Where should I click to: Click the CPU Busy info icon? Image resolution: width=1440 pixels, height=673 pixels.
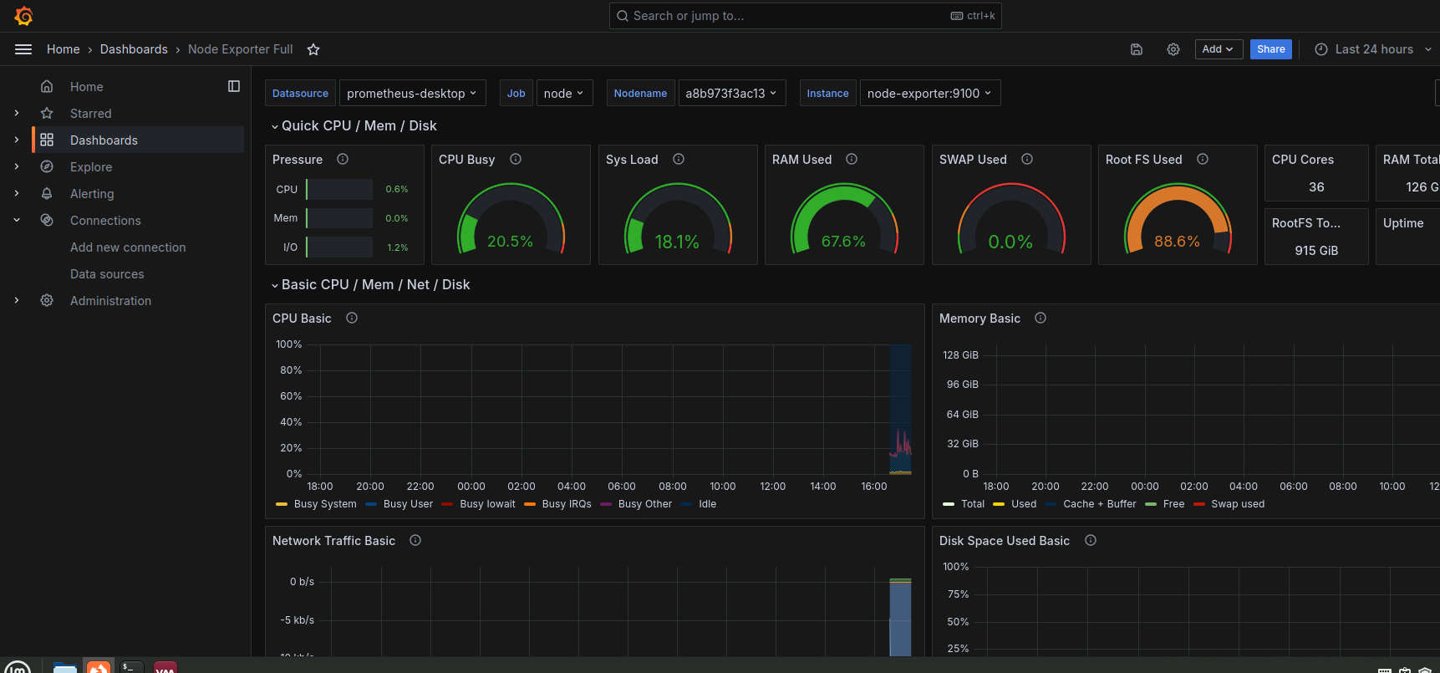click(516, 159)
